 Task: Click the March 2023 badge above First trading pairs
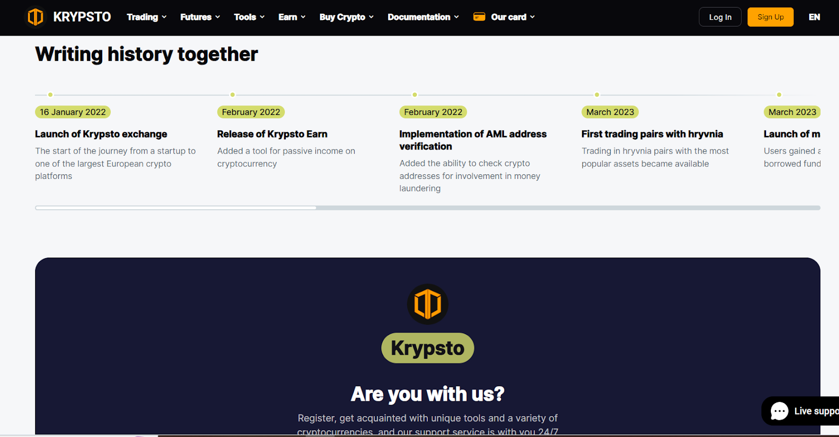[x=610, y=112]
